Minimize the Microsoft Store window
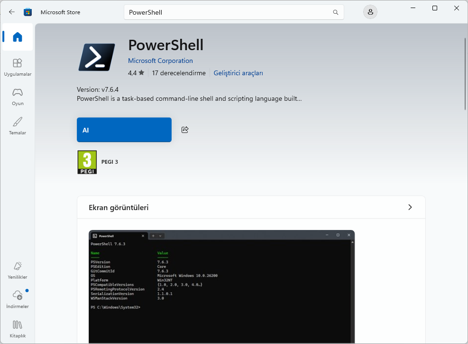The image size is (468, 344). click(413, 8)
